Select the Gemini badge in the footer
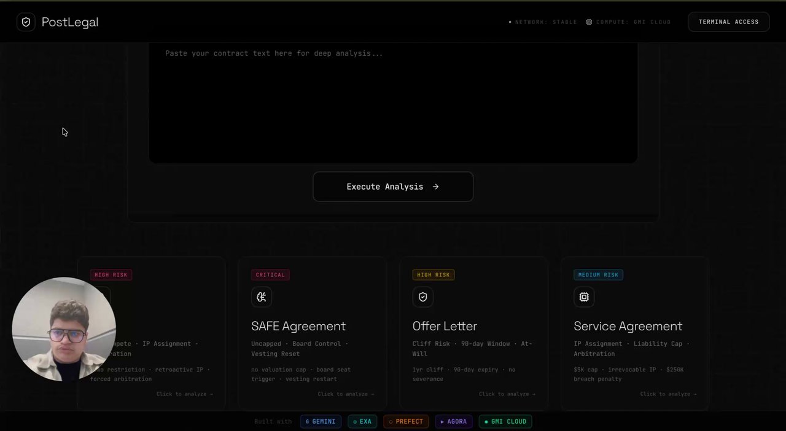 click(321, 422)
